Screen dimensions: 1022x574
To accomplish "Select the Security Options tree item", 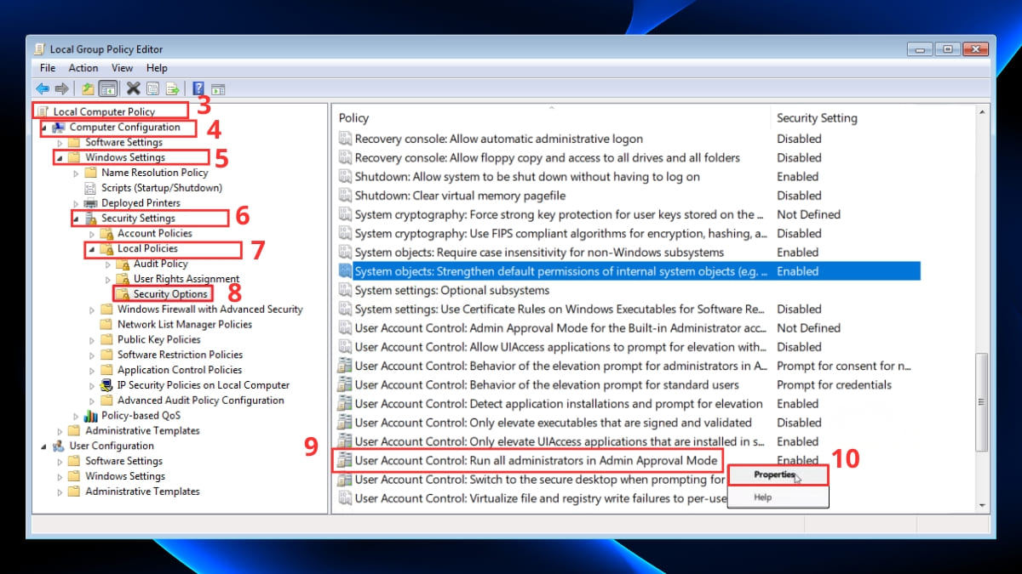I will 169,293.
